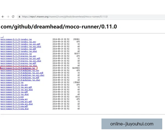
Task: Click the date in the javadoc.jar row
Action: point(61,39)
